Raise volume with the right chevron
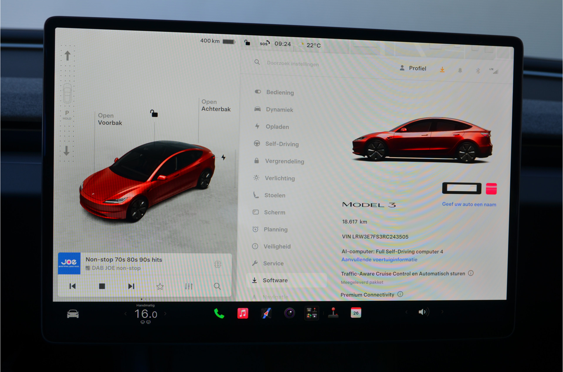The height and width of the screenshot is (372, 563). [x=442, y=312]
